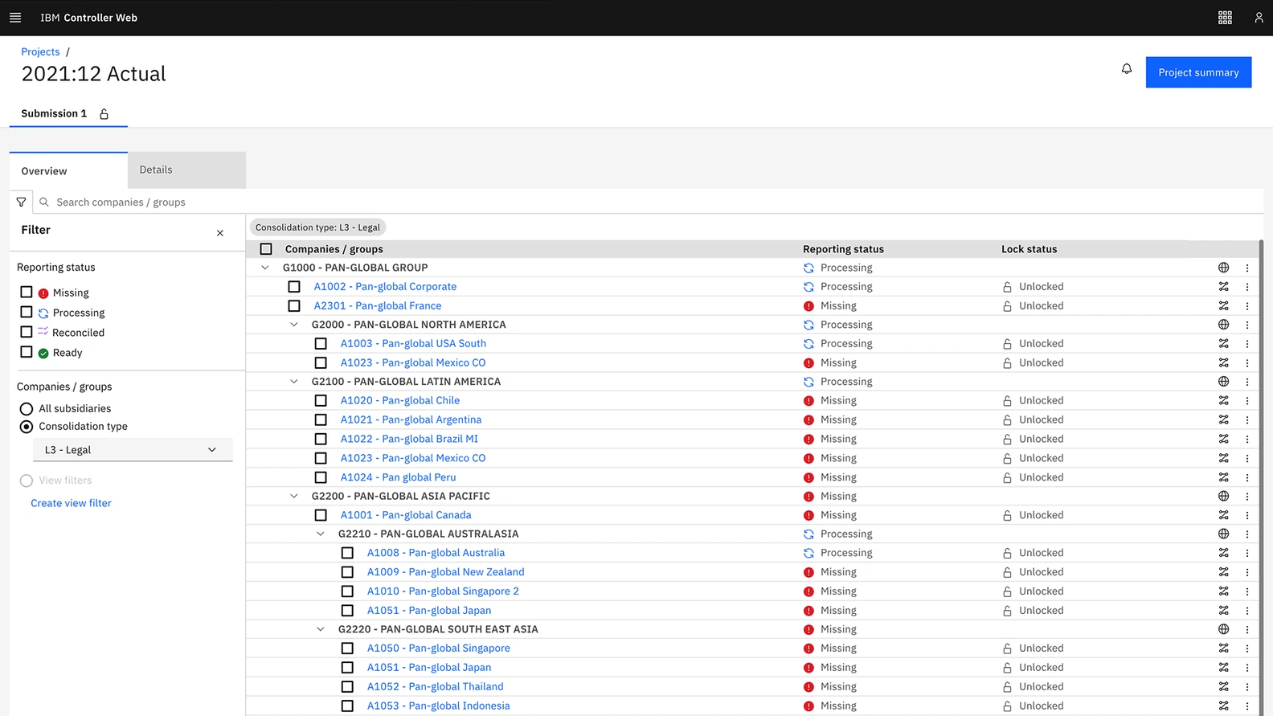Screen dimensions: 1273x716
Task: Open the L3 - Legal consolidation dropdown
Action: pos(133,450)
